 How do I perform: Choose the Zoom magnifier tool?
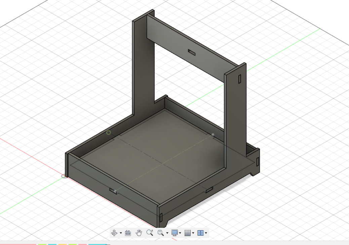click(x=150, y=233)
